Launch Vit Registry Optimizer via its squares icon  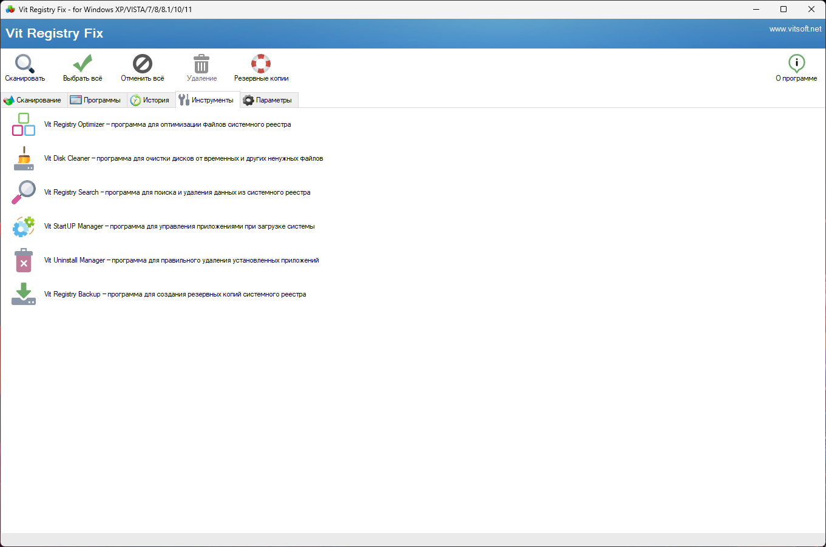click(24, 124)
